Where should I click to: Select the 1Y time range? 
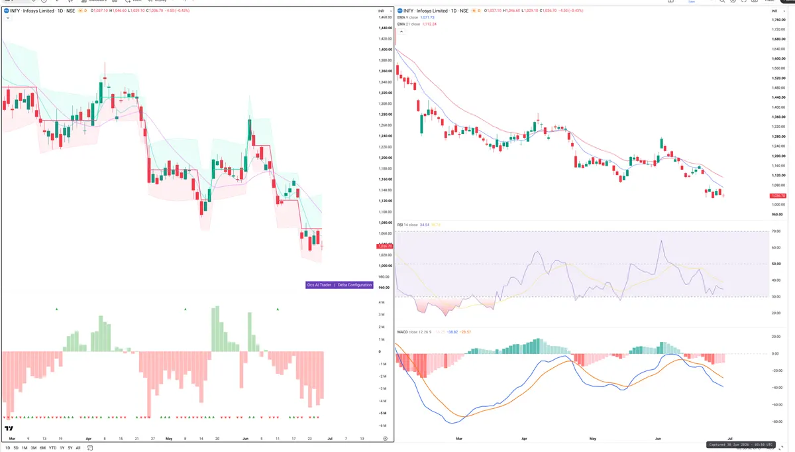pyautogui.click(x=62, y=448)
